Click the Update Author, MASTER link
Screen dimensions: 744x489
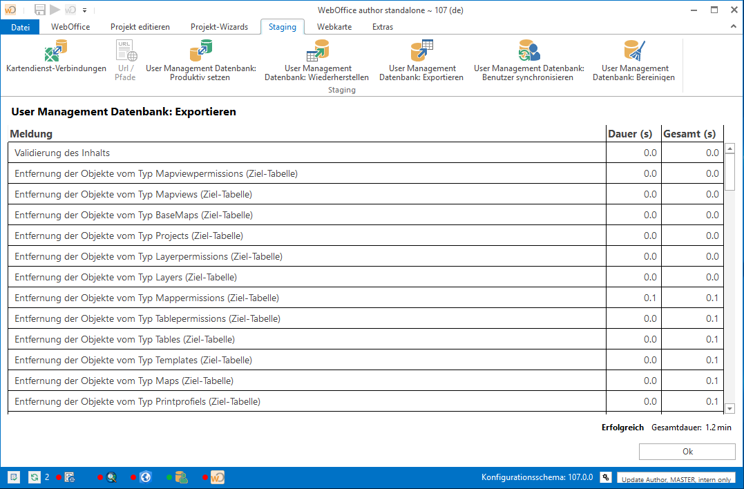[x=676, y=478]
